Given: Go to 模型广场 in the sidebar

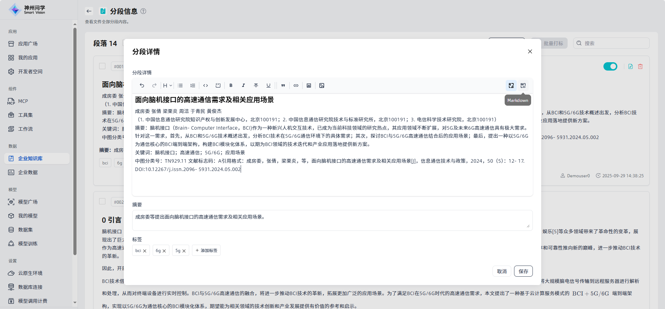Looking at the screenshot, I should tap(28, 202).
